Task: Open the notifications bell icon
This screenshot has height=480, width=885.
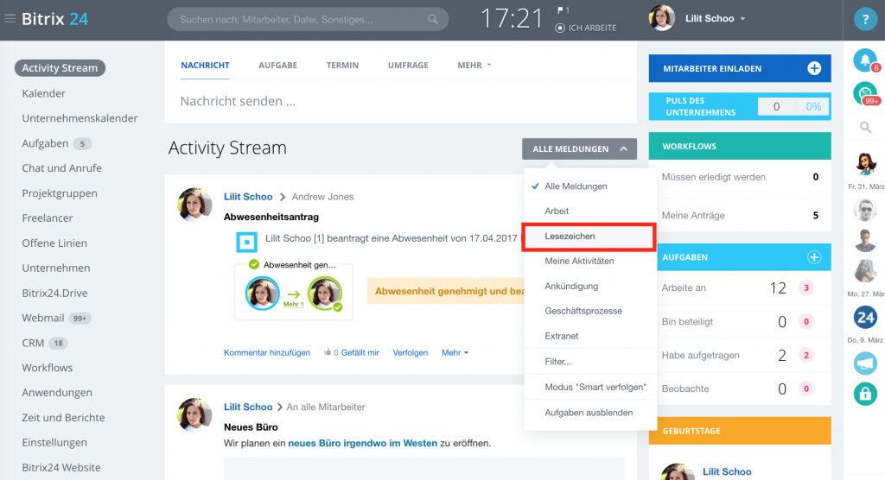Action: (x=864, y=60)
